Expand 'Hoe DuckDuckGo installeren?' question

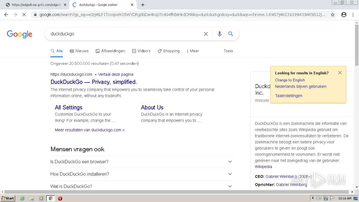[142, 174]
